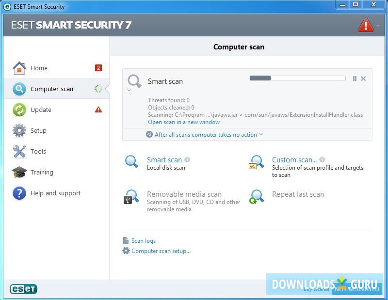Click the running 'Smart scan' title in progress panel
The height and width of the screenshot is (300, 388).
coord(165,81)
